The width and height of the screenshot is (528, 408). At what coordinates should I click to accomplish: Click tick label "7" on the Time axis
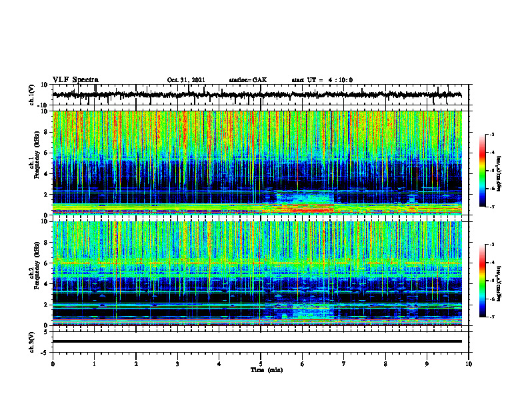click(x=344, y=364)
